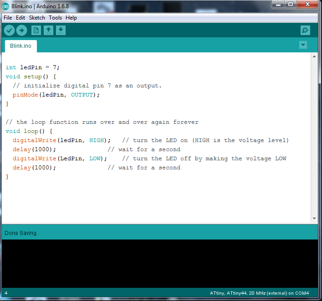Click the comment 'turn the LED off by making the voltage LOW'
The height and width of the screenshot is (301, 322).
click(x=204, y=158)
